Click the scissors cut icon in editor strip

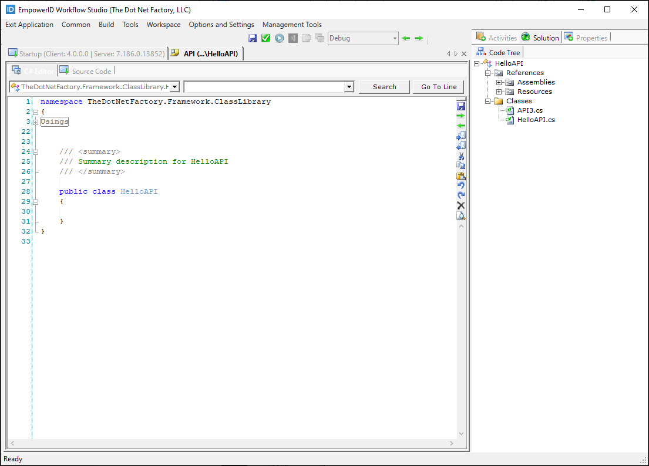point(461,156)
